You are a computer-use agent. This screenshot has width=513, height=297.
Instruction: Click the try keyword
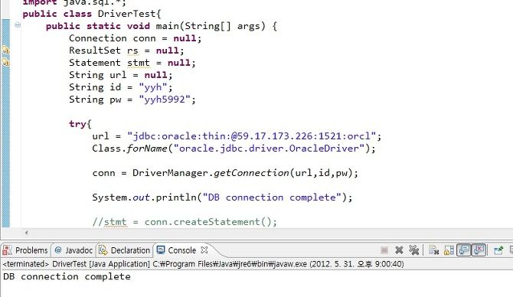(77, 124)
